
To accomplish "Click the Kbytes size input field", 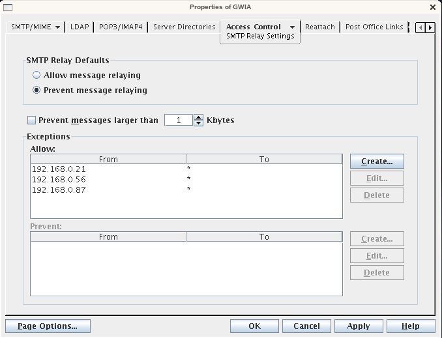I will tap(179, 120).
